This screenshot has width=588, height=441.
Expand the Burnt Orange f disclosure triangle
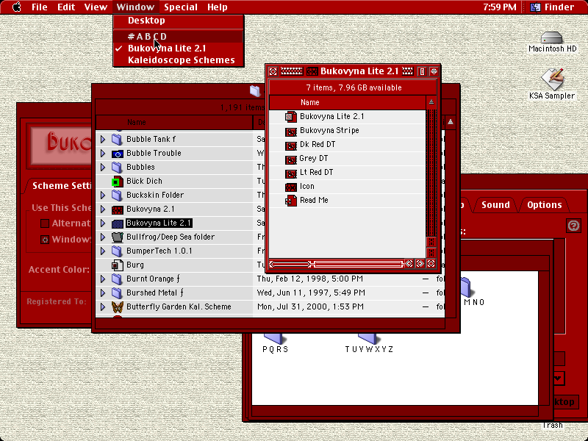(103, 279)
